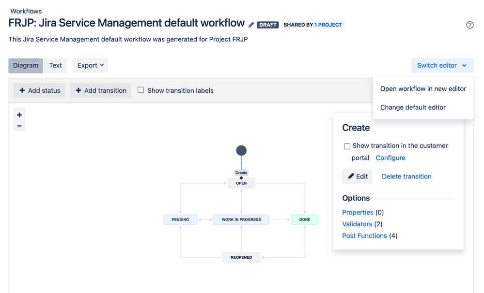Click Delete transition in the Create panel
The image size is (484, 293).
coord(406,176)
